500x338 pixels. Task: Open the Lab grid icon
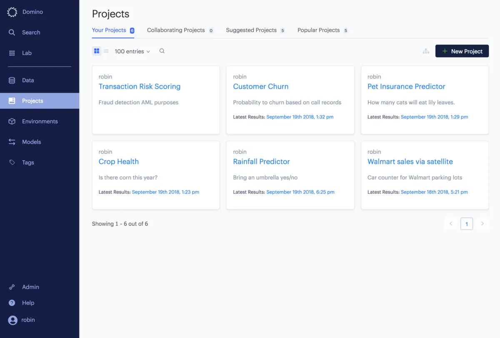12,53
